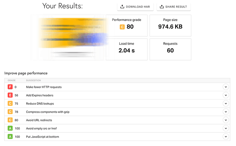Click 'Reduce DNS lookups' text
236x146 pixels.
point(40,104)
